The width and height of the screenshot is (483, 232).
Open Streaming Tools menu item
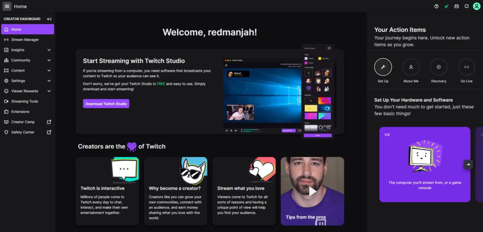[x=28, y=101]
